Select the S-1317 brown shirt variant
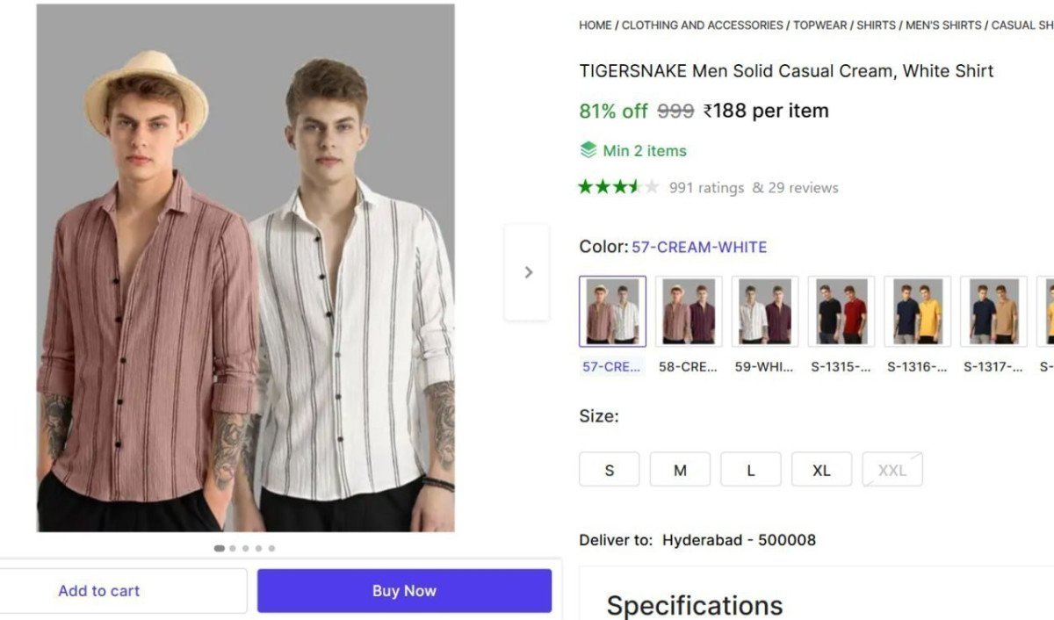1054x620 pixels. coord(993,311)
